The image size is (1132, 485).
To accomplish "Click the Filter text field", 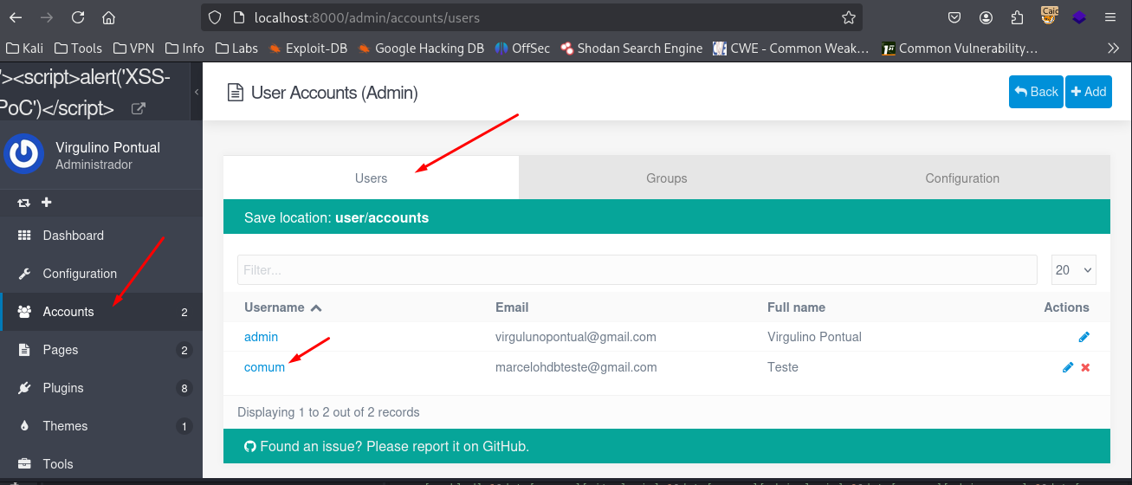I will click(x=637, y=270).
